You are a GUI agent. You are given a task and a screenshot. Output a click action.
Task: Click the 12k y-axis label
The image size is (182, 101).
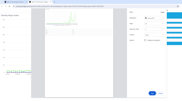pyautogui.click(x=4, y=27)
